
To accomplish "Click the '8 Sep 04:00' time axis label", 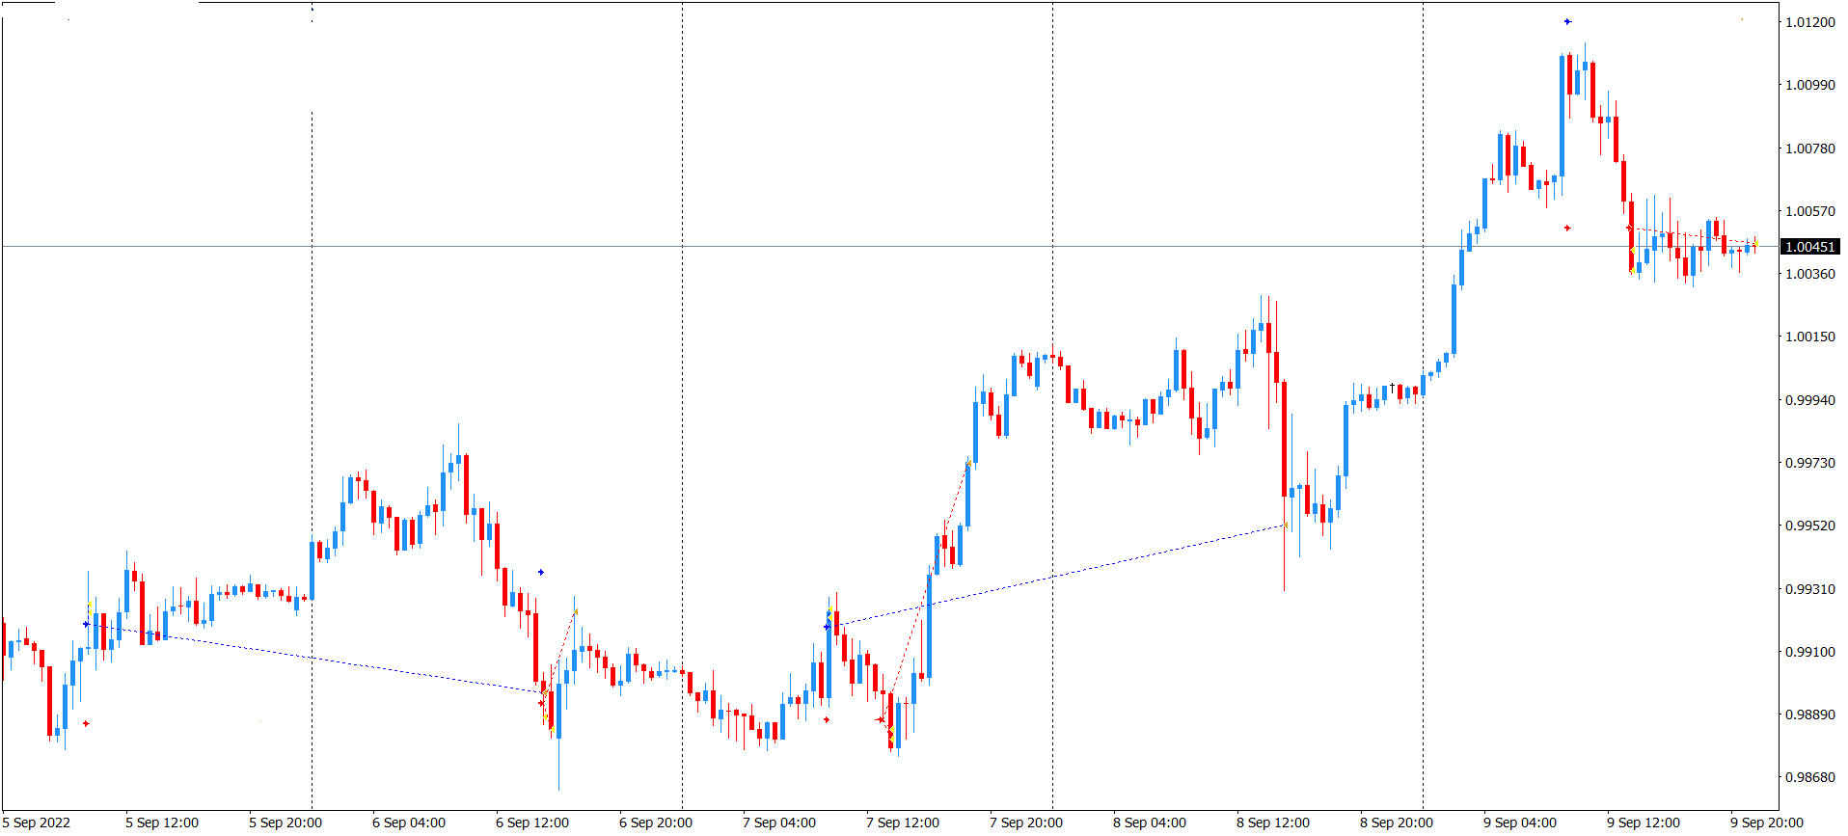I will point(1150,823).
